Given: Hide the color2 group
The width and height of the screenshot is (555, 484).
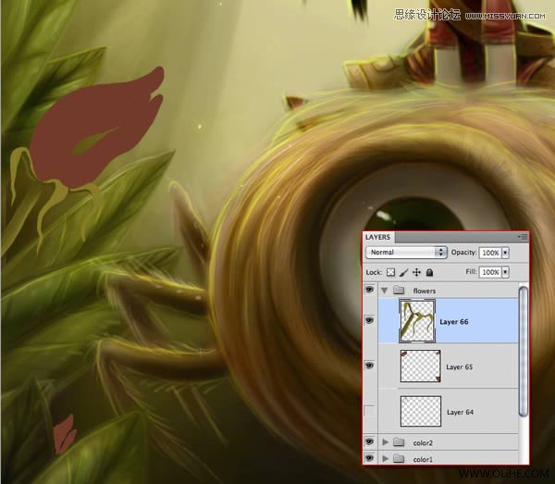Looking at the screenshot, I should pyautogui.click(x=369, y=441).
